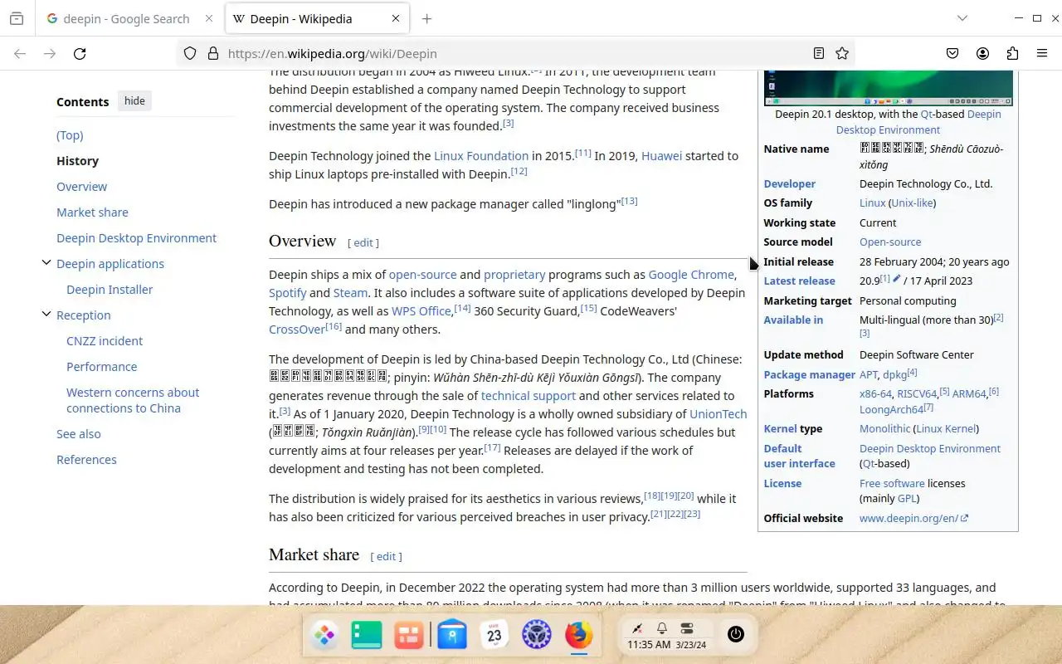Follow the Google Chrome link
Viewport: 1062px width, 664px height.
pos(691,275)
